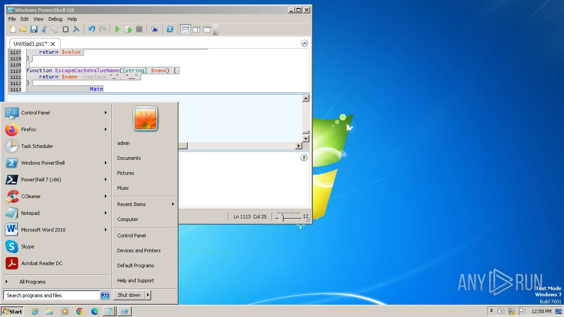
Task: Collapse the script pane with round chevron
Action: [x=304, y=43]
